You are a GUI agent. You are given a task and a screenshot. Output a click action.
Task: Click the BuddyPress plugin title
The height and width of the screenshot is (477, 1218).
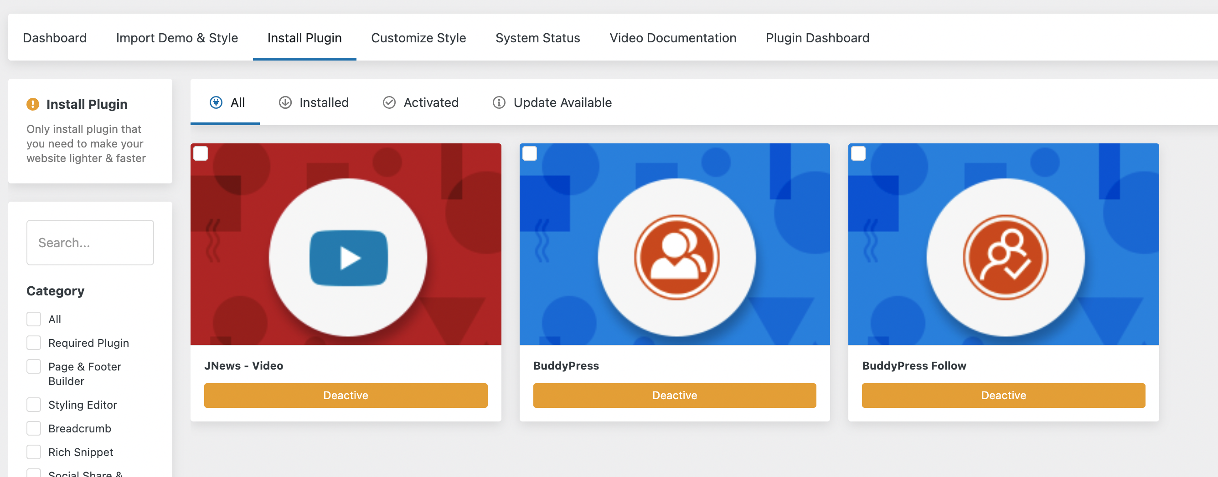[566, 365]
